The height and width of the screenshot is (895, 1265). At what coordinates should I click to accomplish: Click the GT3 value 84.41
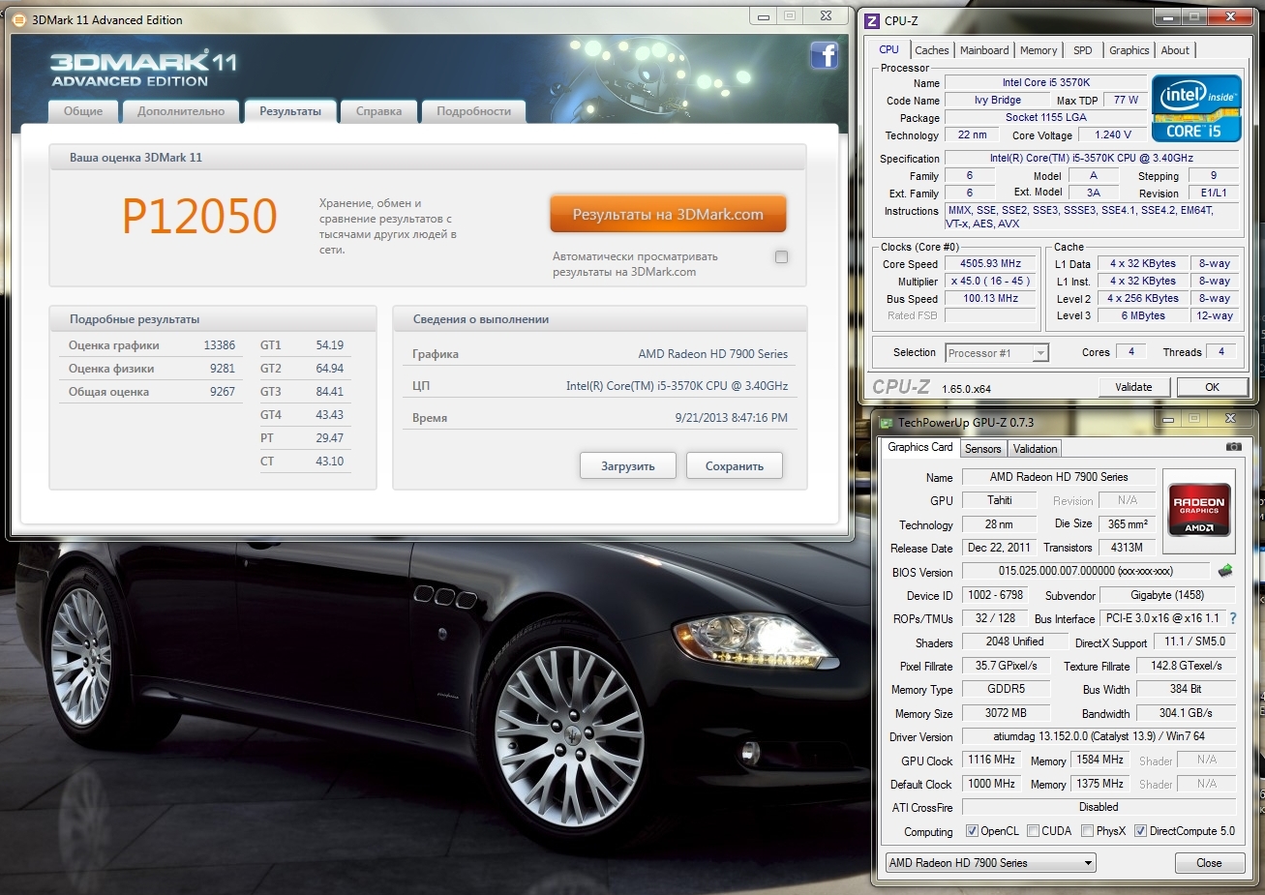329,392
